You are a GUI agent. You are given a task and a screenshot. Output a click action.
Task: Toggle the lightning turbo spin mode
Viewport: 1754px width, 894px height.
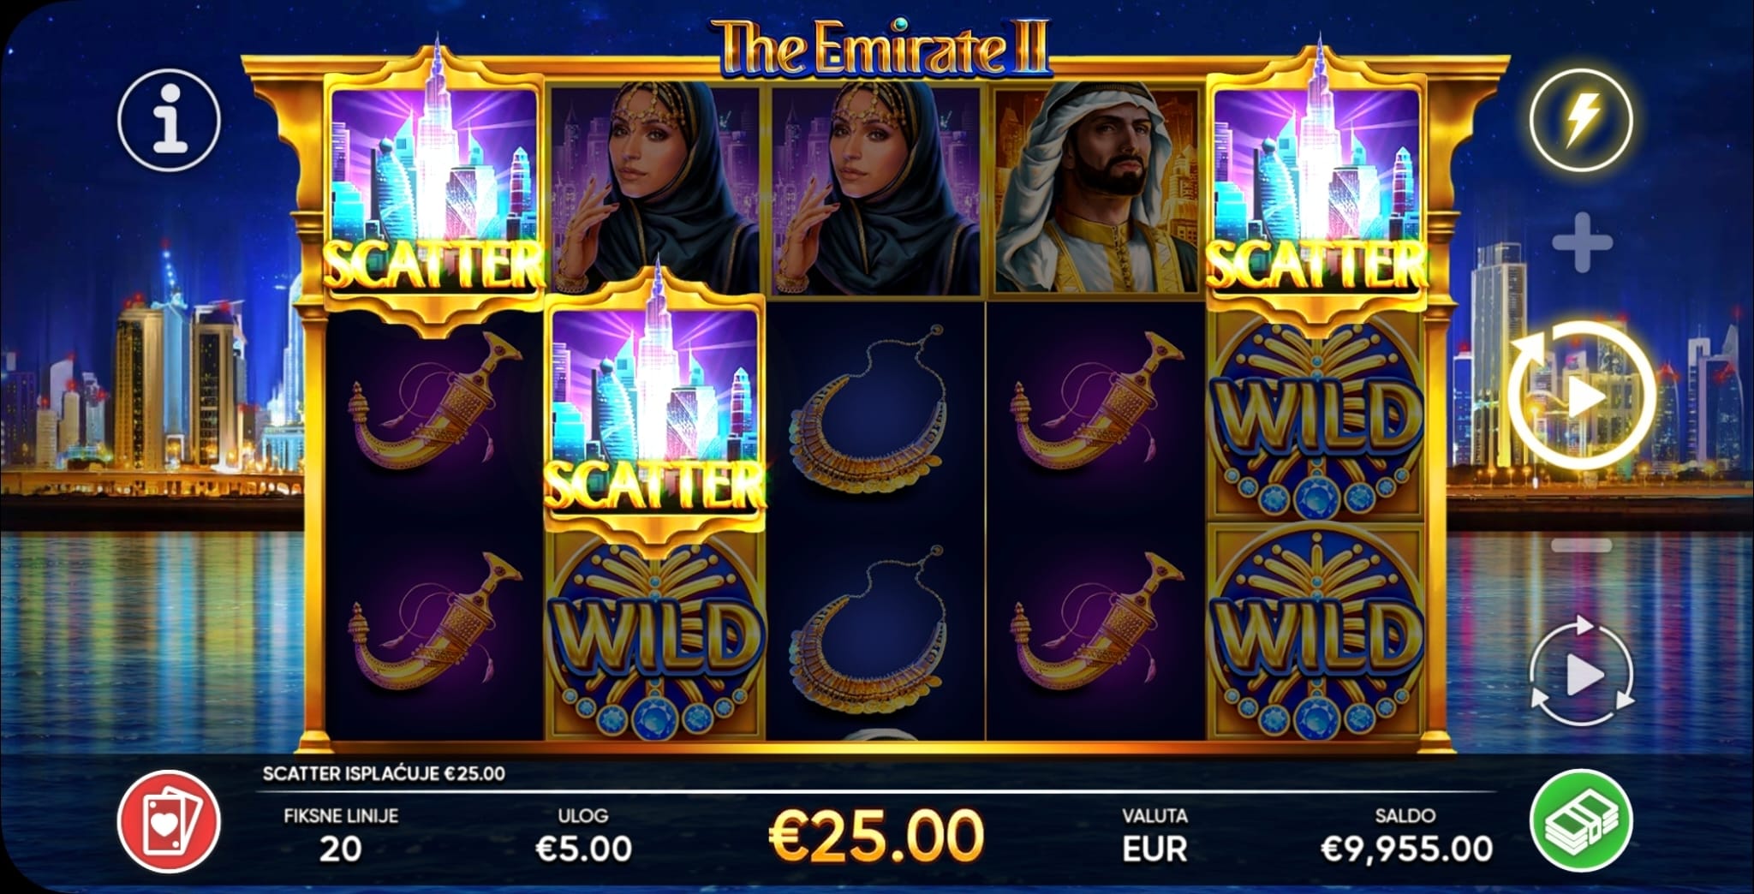[1581, 119]
